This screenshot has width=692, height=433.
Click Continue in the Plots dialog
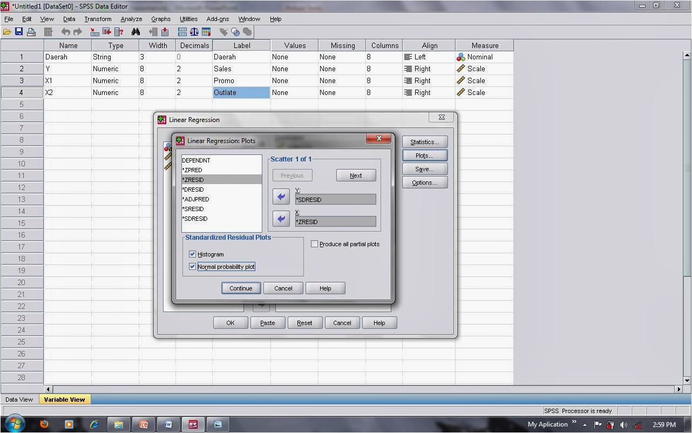point(241,288)
